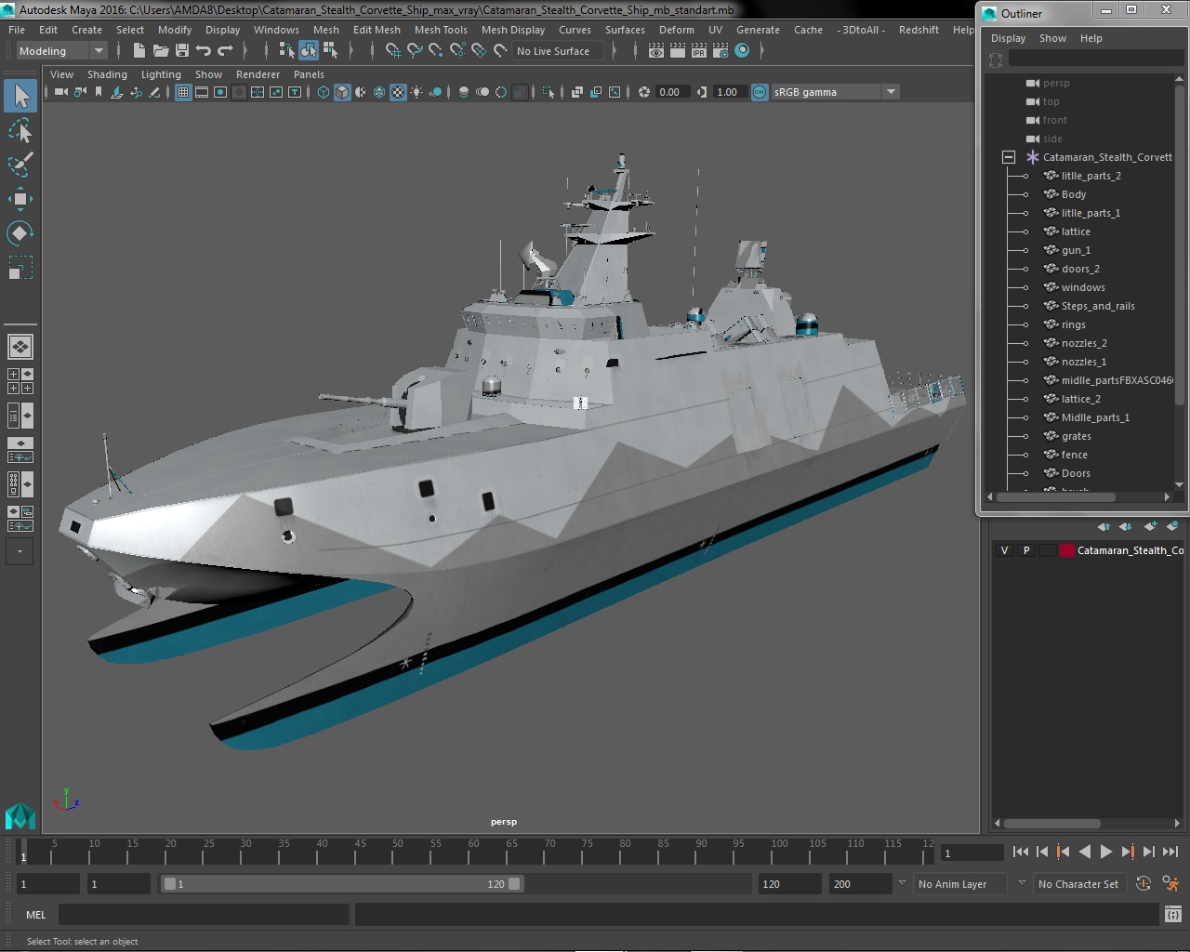Click the playback range slider bar

point(342,884)
